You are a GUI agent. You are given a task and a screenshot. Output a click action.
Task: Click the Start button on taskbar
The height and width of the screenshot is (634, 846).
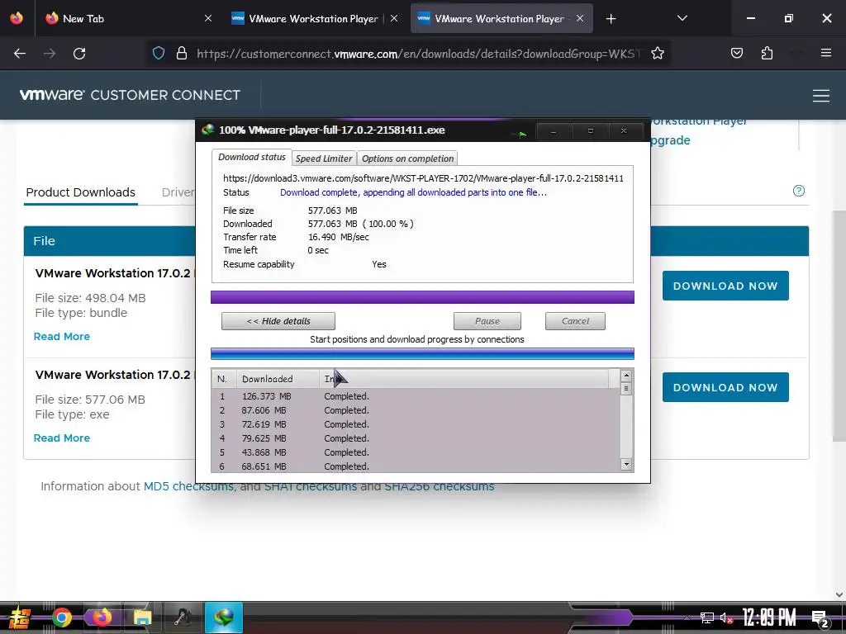click(20, 617)
